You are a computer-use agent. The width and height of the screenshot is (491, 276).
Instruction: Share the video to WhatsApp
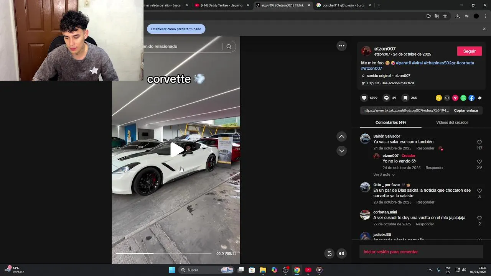click(463, 98)
